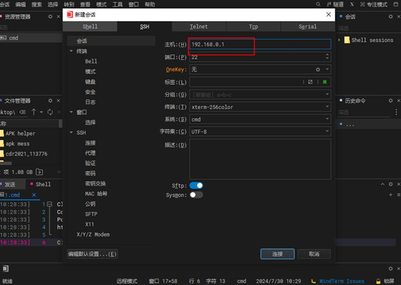Viewport: 401px width, 285px height.
Task: Click the Connect (连接) button
Action: click(x=277, y=254)
